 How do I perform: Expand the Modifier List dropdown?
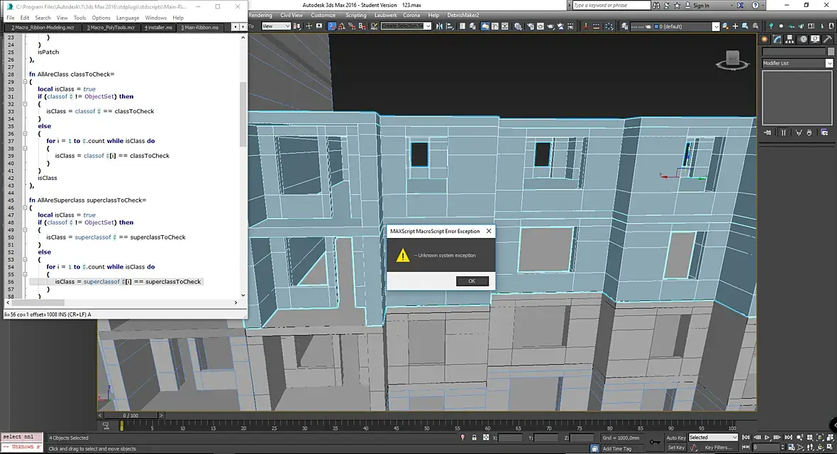pos(829,63)
